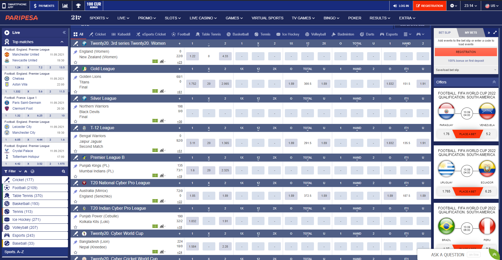Click the globe icon in the Filter bar
502x260 pixels.
[33, 171]
